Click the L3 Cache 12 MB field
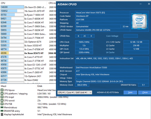151x119 pixels. 136,49
